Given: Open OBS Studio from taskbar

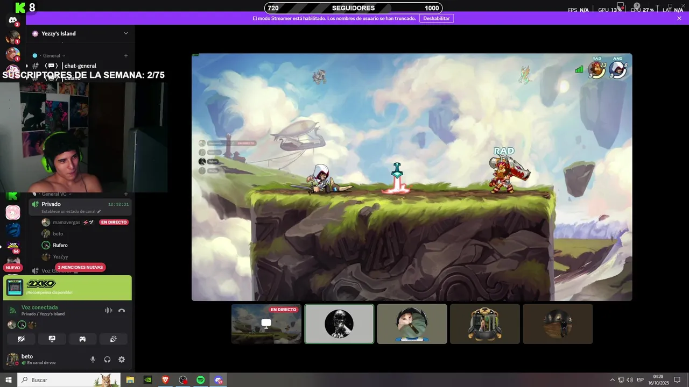Looking at the screenshot, I should (183, 380).
